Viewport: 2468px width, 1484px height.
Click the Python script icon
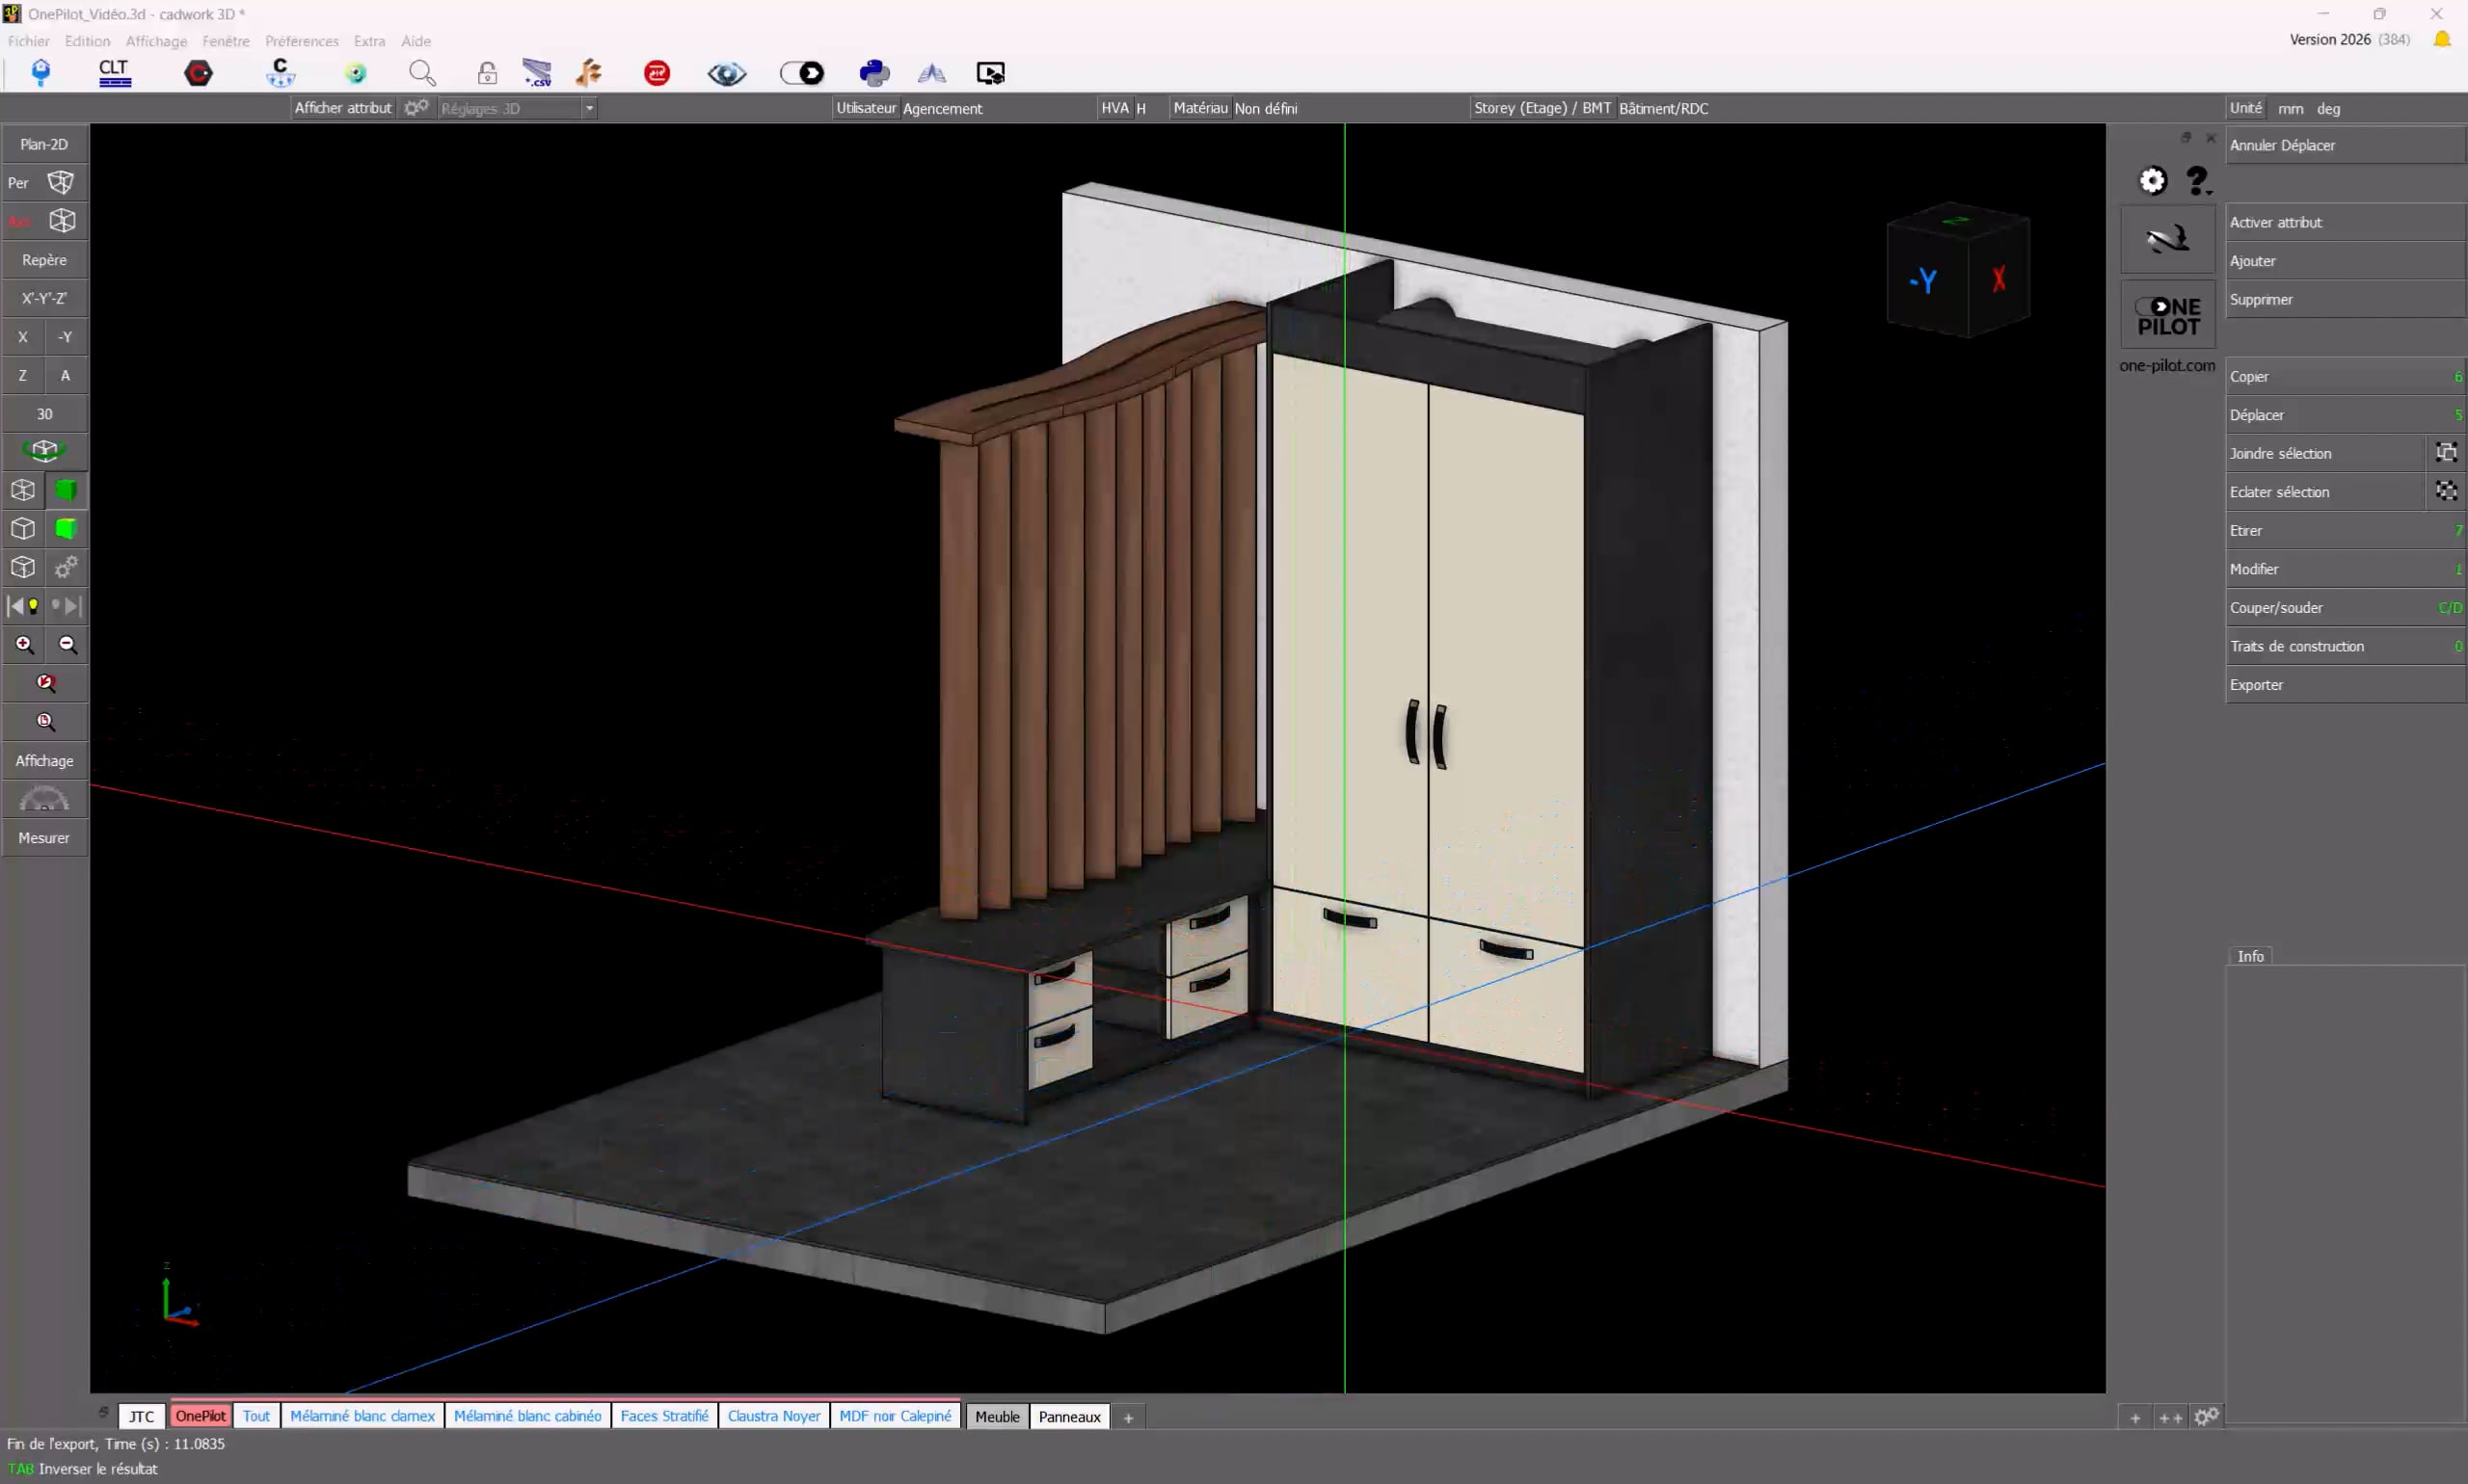tap(873, 72)
